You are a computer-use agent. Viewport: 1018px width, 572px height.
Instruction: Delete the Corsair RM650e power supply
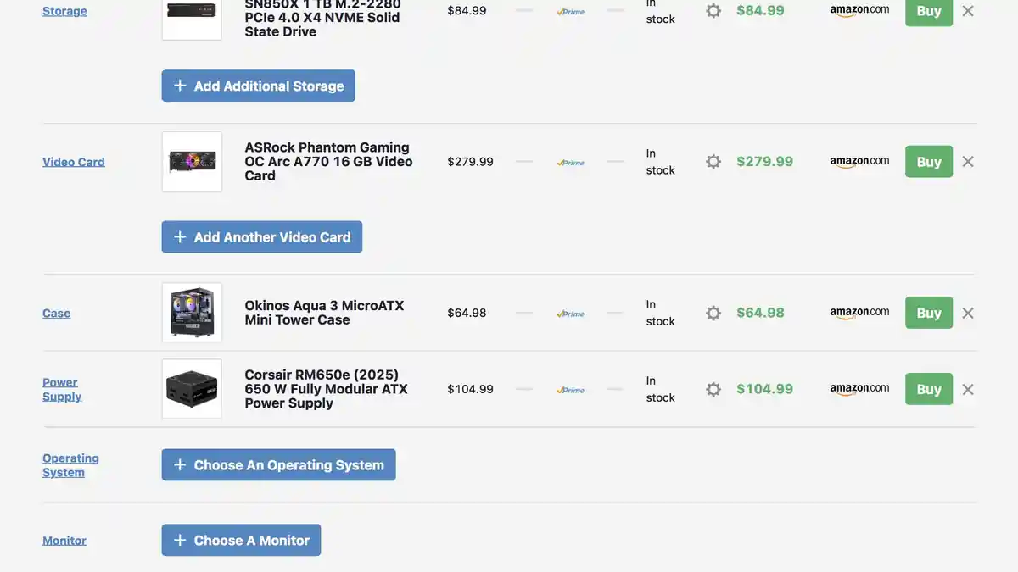click(968, 389)
